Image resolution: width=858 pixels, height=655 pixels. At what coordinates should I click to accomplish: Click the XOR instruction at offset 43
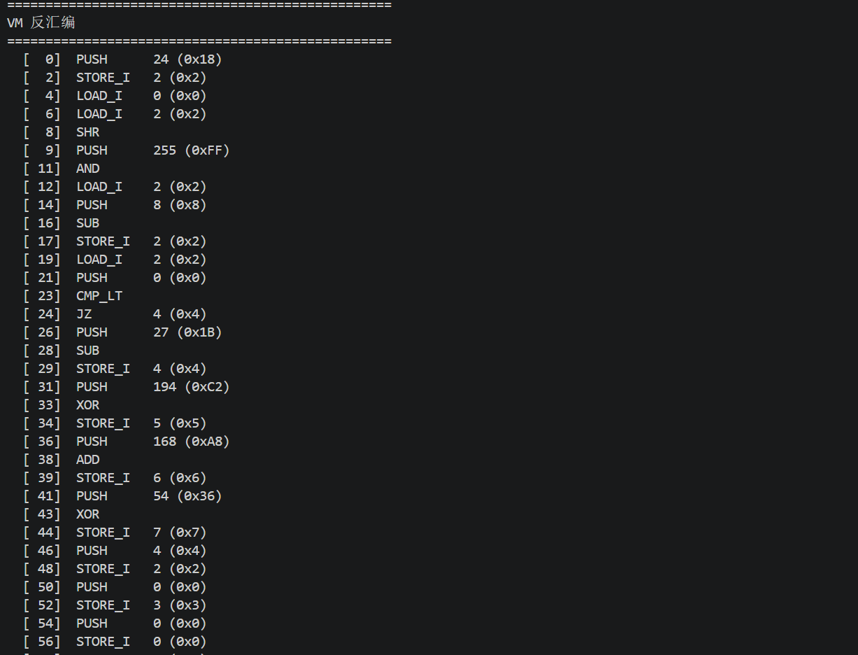pyautogui.click(x=87, y=514)
